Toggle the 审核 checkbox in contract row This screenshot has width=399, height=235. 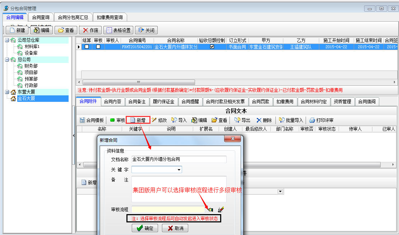coord(98,47)
